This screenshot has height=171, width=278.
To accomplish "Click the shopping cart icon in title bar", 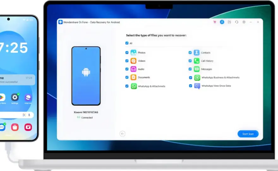I will coord(215,22).
